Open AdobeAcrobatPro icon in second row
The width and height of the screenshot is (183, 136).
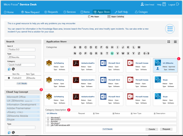tap(76, 80)
